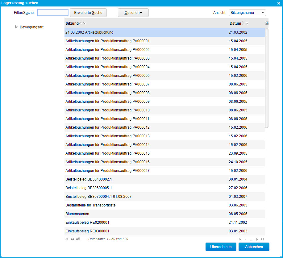This screenshot has height=258, width=283.
Task: Click the print icon below the table
Action: coord(73,239)
